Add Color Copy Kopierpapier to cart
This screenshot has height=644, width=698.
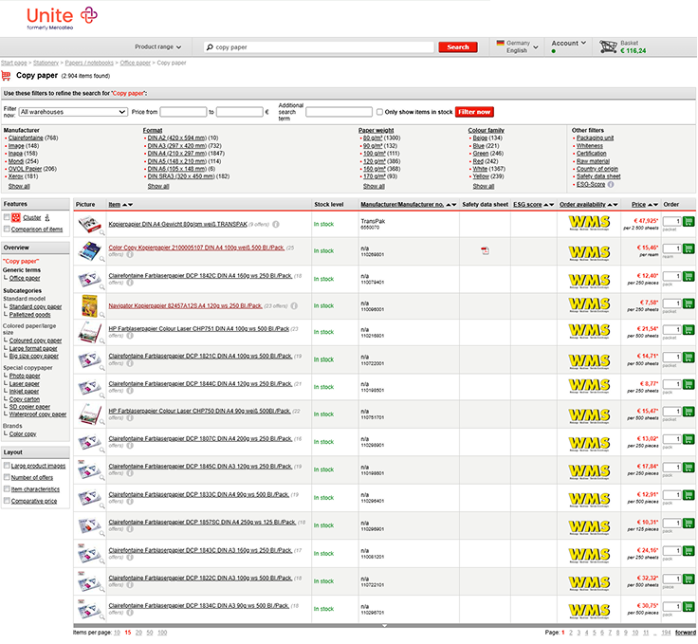point(689,248)
